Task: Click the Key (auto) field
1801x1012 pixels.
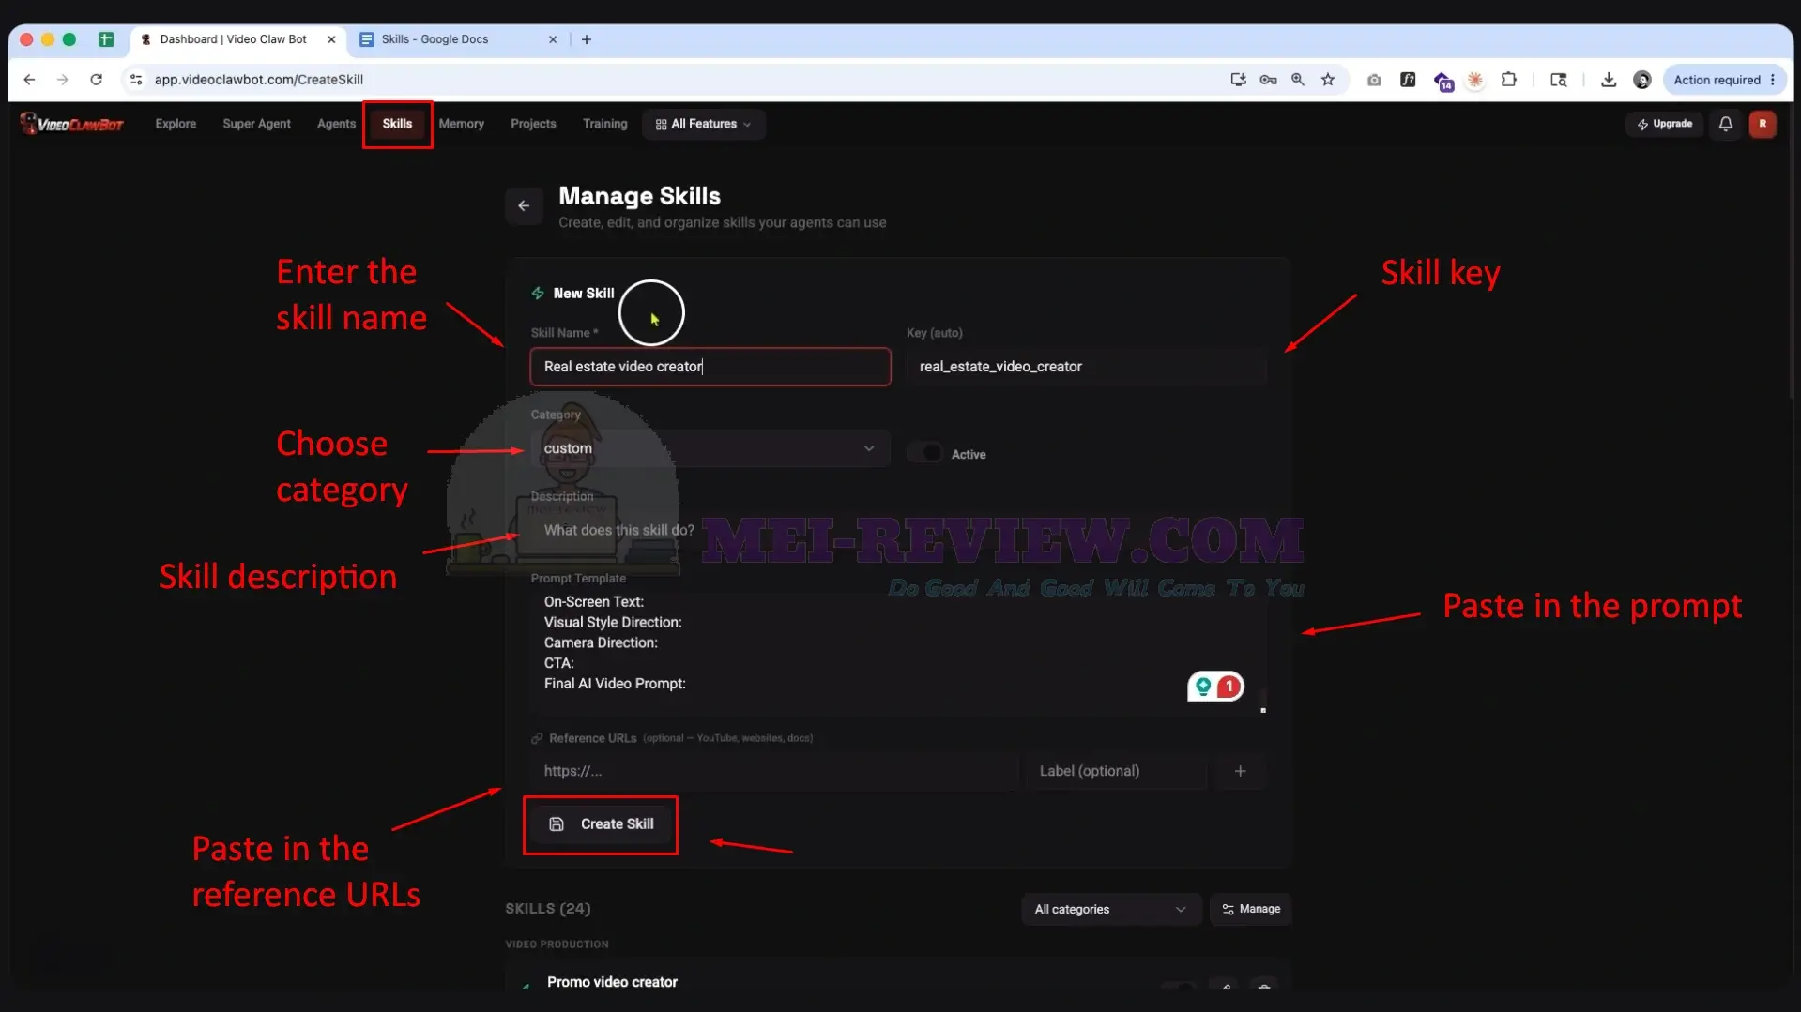Action: coord(1086,367)
